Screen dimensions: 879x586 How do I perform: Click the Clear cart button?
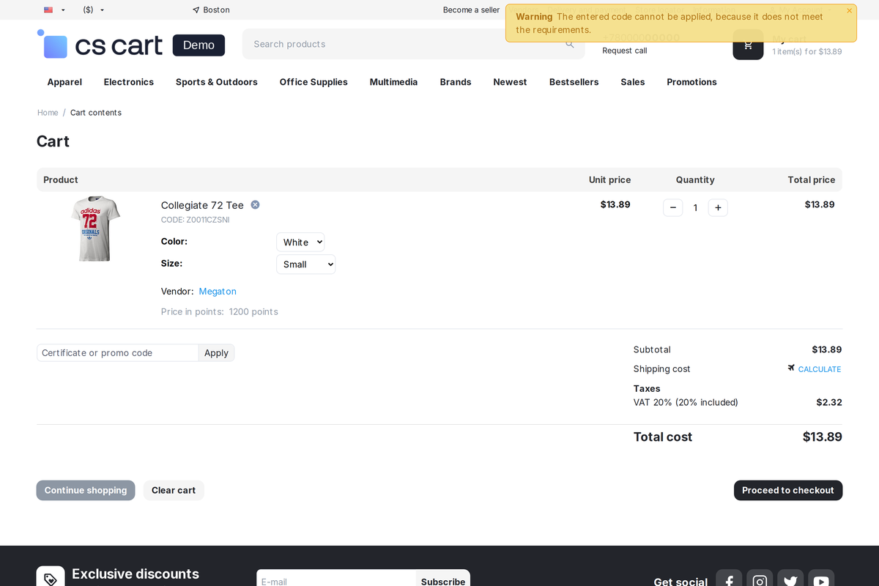[x=174, y=491]
